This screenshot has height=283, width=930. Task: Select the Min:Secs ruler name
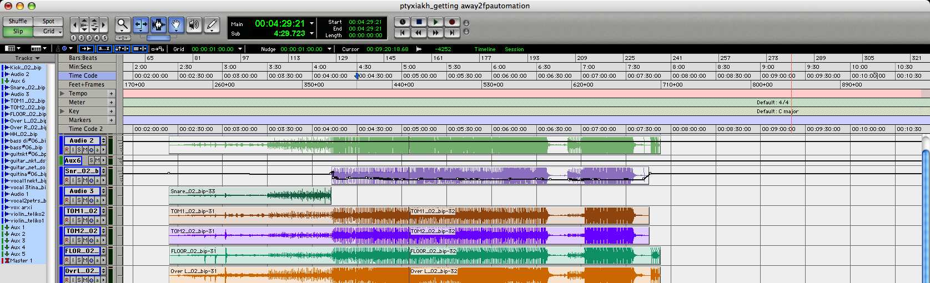tap(81, 67)
